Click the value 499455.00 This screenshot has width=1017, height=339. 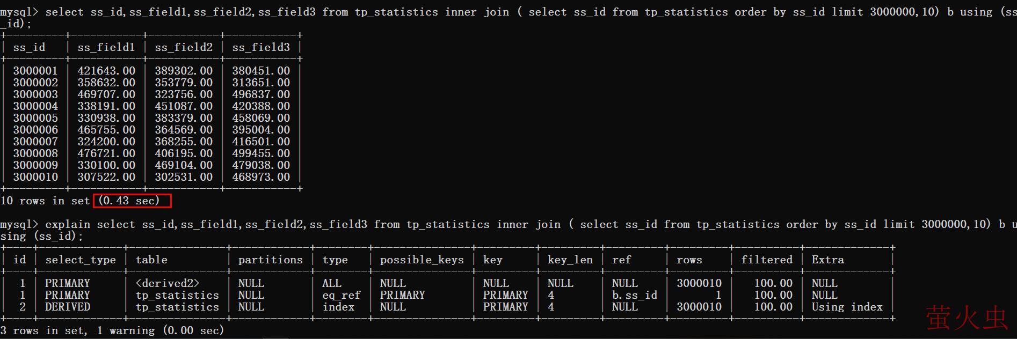point(261,154)
